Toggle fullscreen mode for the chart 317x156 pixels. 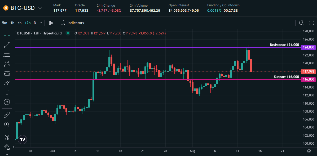pos(312,23)
